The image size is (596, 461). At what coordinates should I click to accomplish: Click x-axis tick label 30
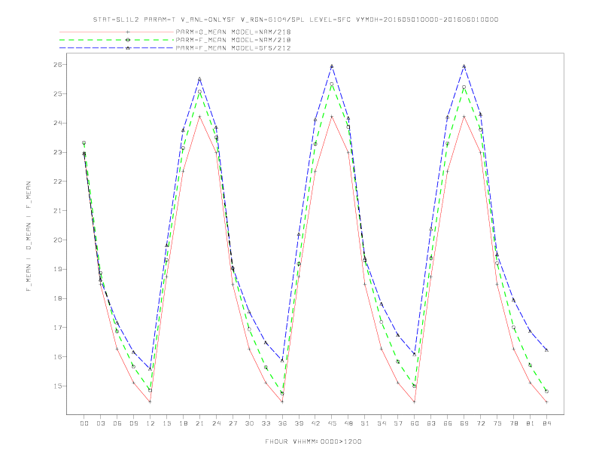pyautogui.click(x=249, y=423)
